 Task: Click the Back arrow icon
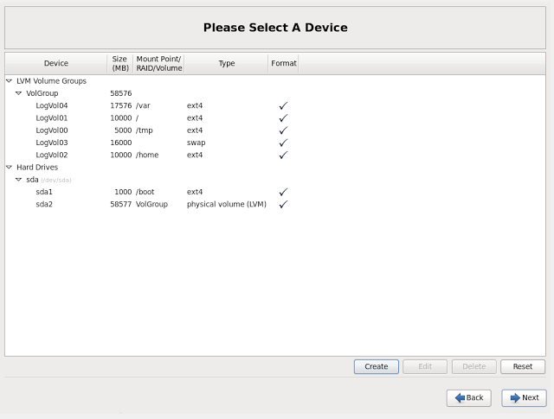(x=460, y=398)
